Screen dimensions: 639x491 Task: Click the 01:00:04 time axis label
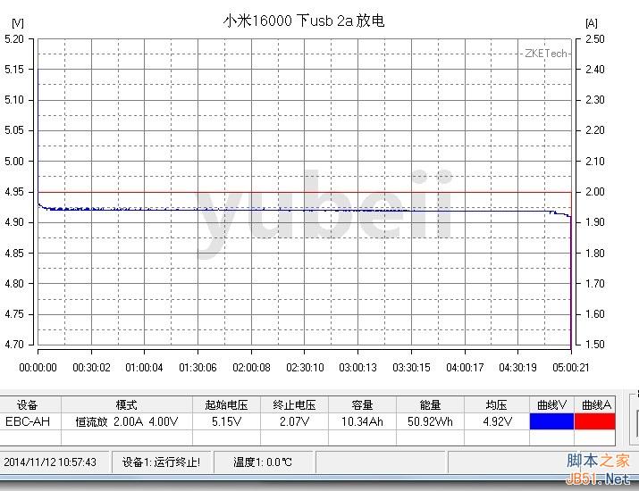point(144,368)
